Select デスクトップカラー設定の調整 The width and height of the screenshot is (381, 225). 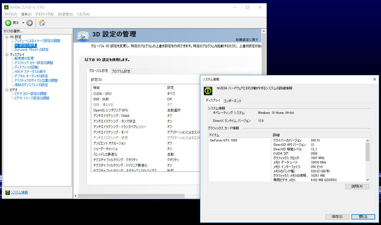coord(33,63)
